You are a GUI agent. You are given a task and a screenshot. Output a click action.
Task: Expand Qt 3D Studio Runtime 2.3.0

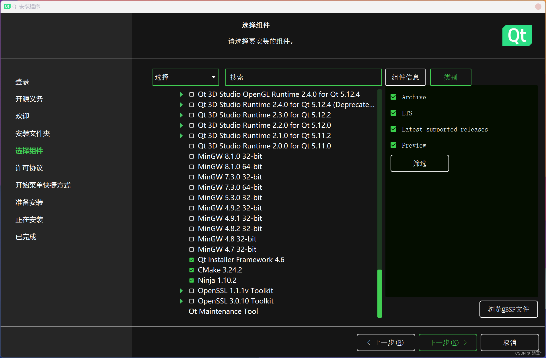click(181, 115)
